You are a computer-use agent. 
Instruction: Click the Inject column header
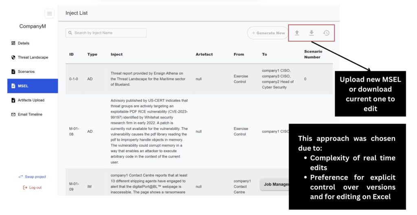(x=116, y=54)
